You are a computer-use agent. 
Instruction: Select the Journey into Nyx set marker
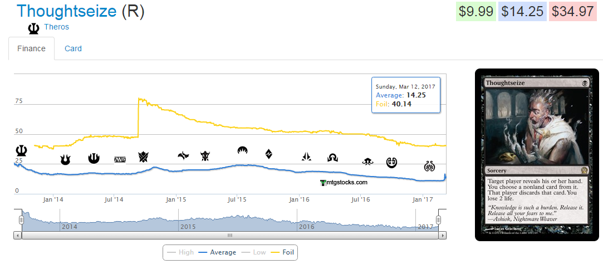point(94,158)
